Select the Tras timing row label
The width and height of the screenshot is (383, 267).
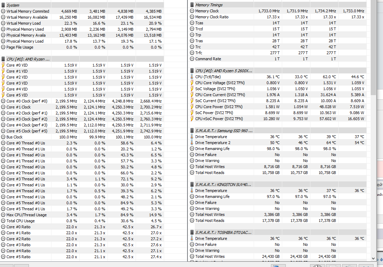199,41
